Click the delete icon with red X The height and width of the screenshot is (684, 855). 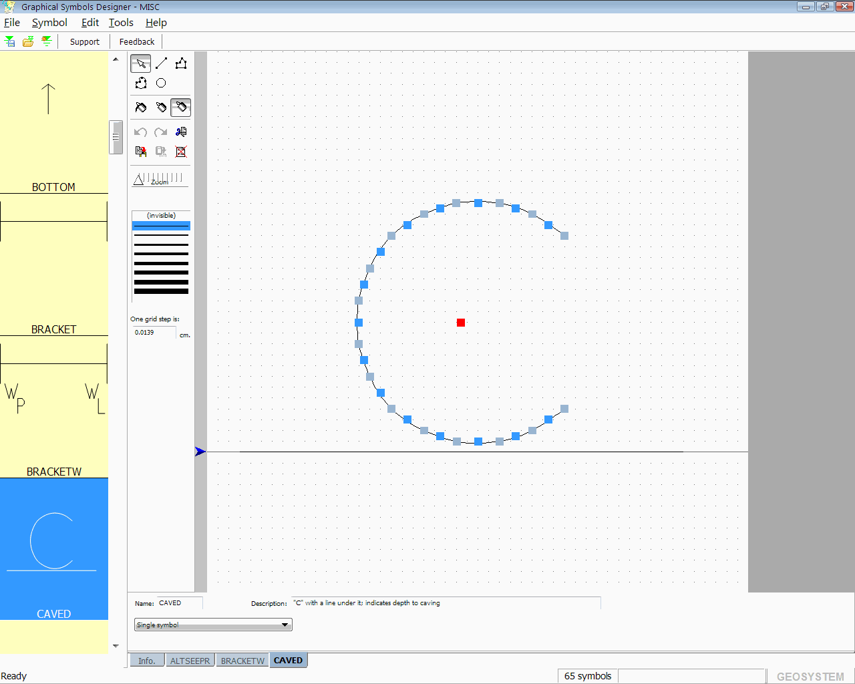tap(181, 152)
